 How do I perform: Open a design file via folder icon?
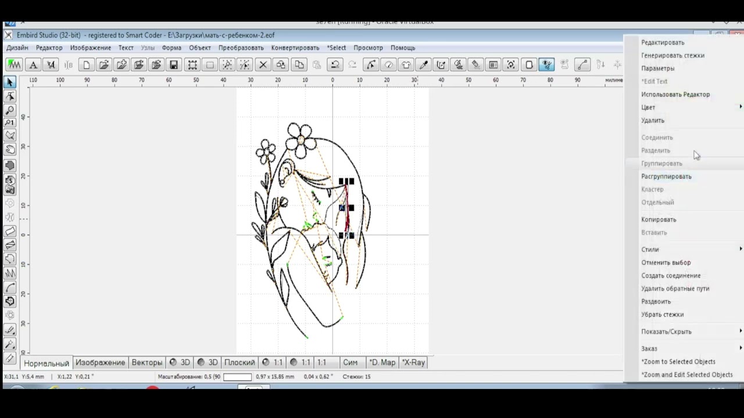click(104, 64)
